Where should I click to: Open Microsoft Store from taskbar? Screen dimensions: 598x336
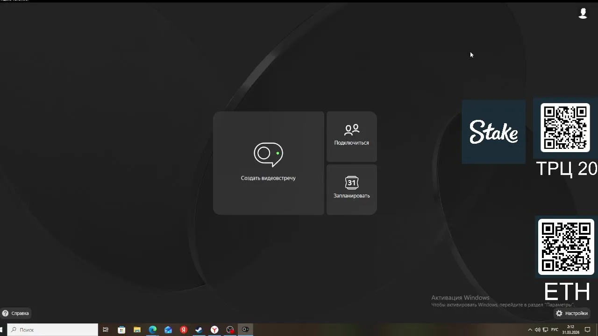(x=121, y=329)
